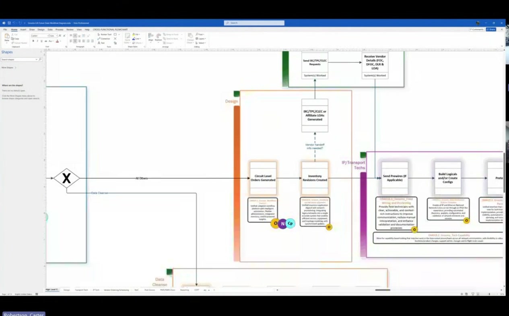Click the Paste icon in Clipboard group
This screenshot has width=509, height=316.
[7, 37]
